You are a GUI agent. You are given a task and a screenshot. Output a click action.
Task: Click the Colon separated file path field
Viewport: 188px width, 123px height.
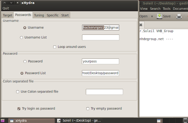coord(104,92)
